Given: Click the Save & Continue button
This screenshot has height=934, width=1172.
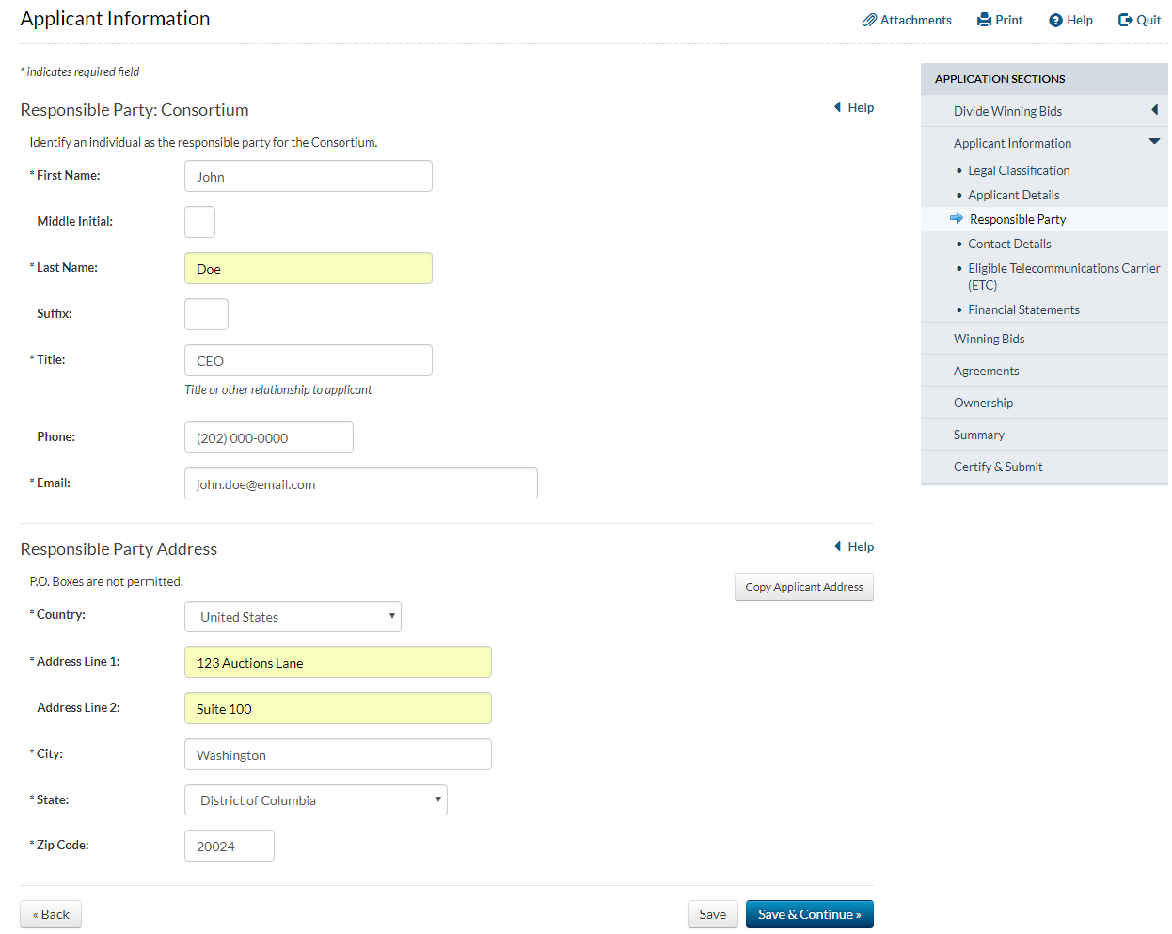Looking at the screenshot, I should pyautogui.click(x=809, y=914).
